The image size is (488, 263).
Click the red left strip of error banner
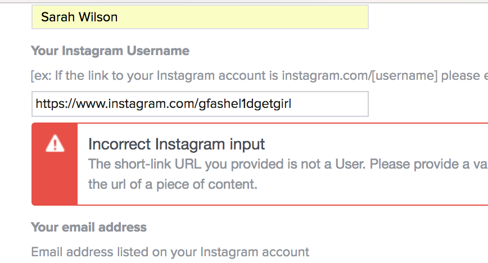click(x=55, y=164)
